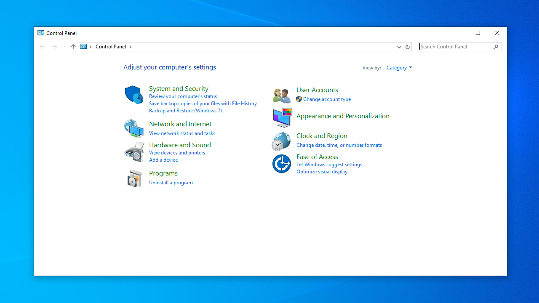The height and width of the screenshot is (303, 539).
Task: Click the Search Control Panel field
Action: point(455,47)
